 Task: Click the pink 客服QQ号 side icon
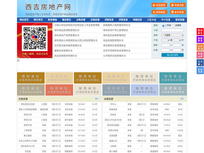click(x=200, y=55)
